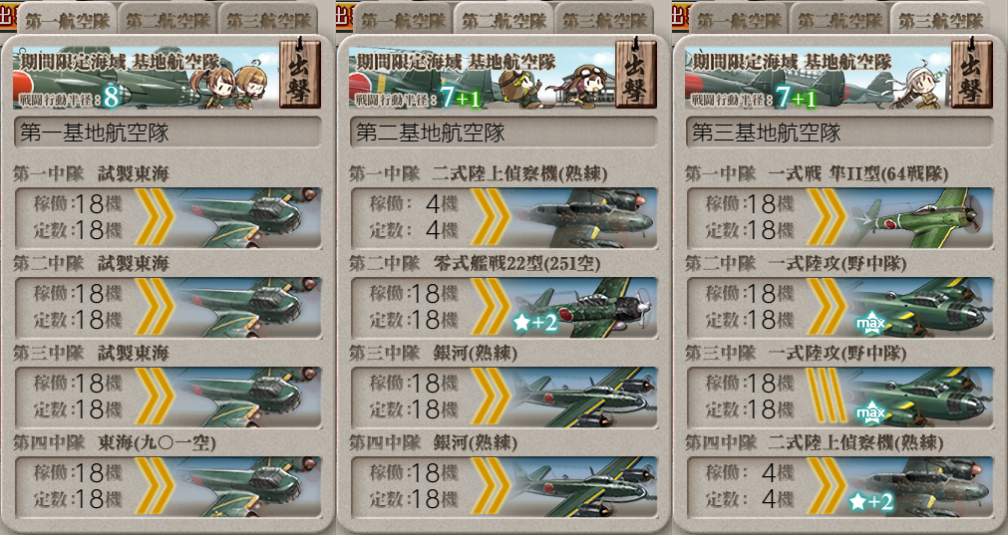
Task: Select the 零式艦戦22型(251空) plane with ★+2
Action: pos(582,307)
